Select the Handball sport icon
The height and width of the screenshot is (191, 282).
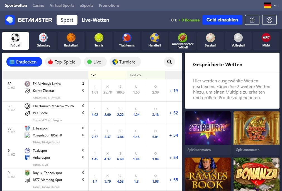(x=155, y=41)
